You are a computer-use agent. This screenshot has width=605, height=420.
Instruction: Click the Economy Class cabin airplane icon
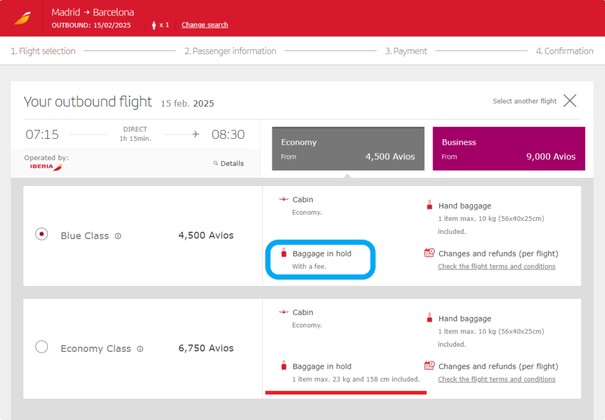284,312
